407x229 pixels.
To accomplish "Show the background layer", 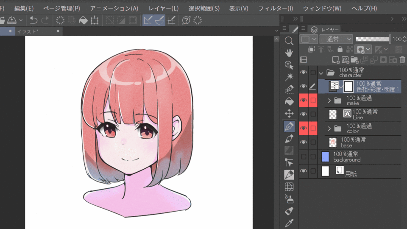I will coord(304,156).
